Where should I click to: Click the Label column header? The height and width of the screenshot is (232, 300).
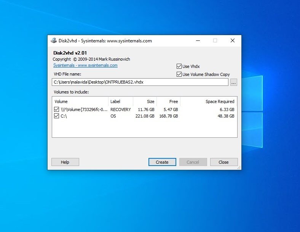(x=121, y=101)
